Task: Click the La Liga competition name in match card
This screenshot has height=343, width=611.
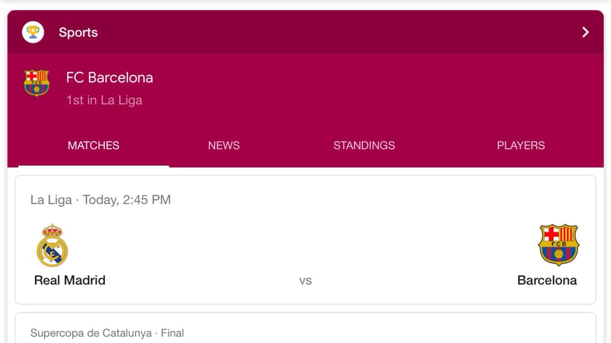Action: point(51,200)
